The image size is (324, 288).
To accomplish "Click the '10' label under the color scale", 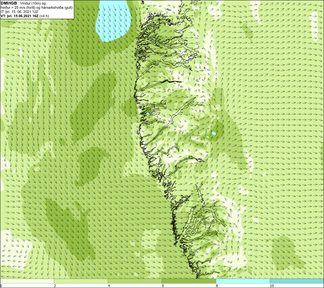I will 272,286.
